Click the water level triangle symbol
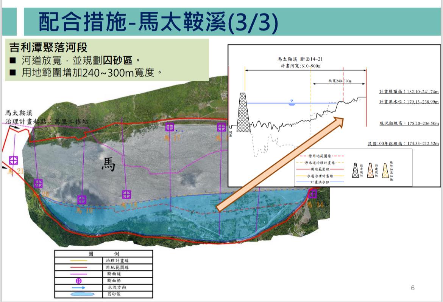 (291, 102)
